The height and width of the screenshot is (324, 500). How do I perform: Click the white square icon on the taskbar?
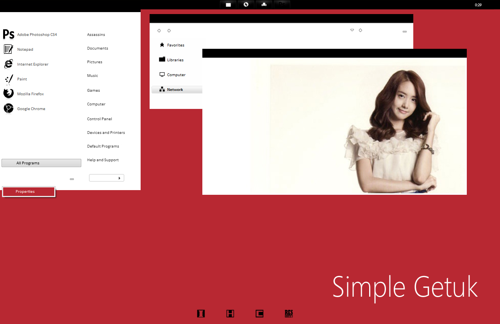228,4
